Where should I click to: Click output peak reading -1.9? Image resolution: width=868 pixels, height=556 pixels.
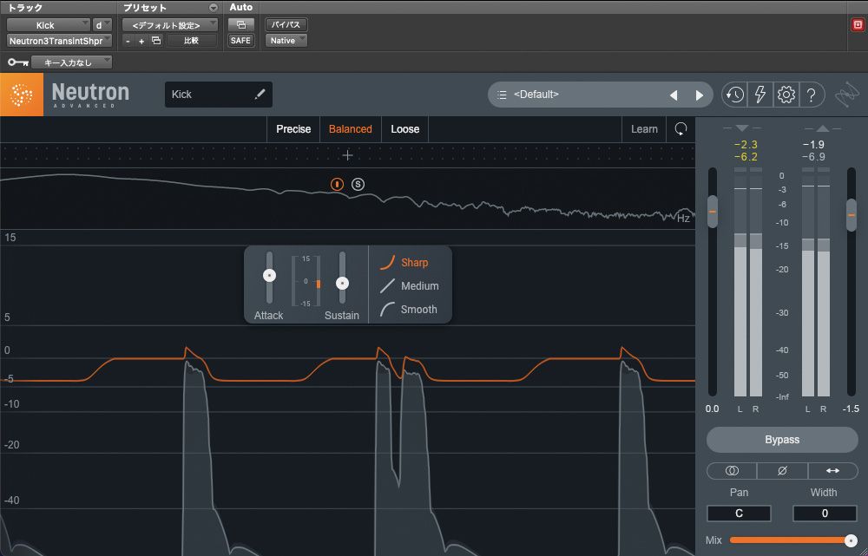coord(814,145)
